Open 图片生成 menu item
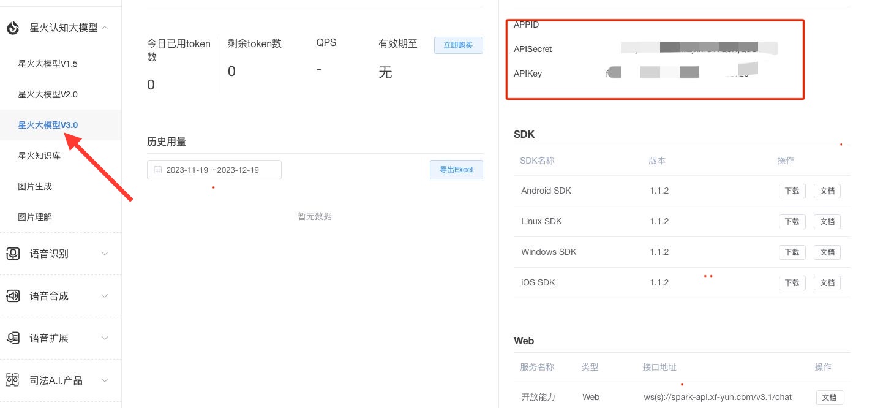The height and width of the screenshot is (408, 875). pos(35,186)
